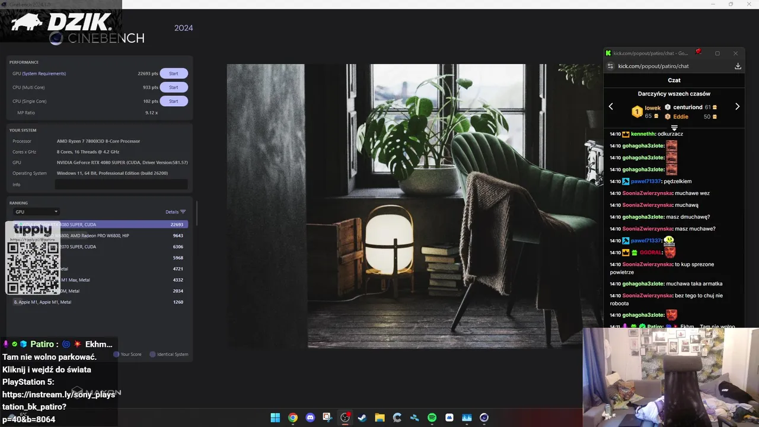
Task: Click the MP Ratio value 9.12 x
Action: point(151,113)
